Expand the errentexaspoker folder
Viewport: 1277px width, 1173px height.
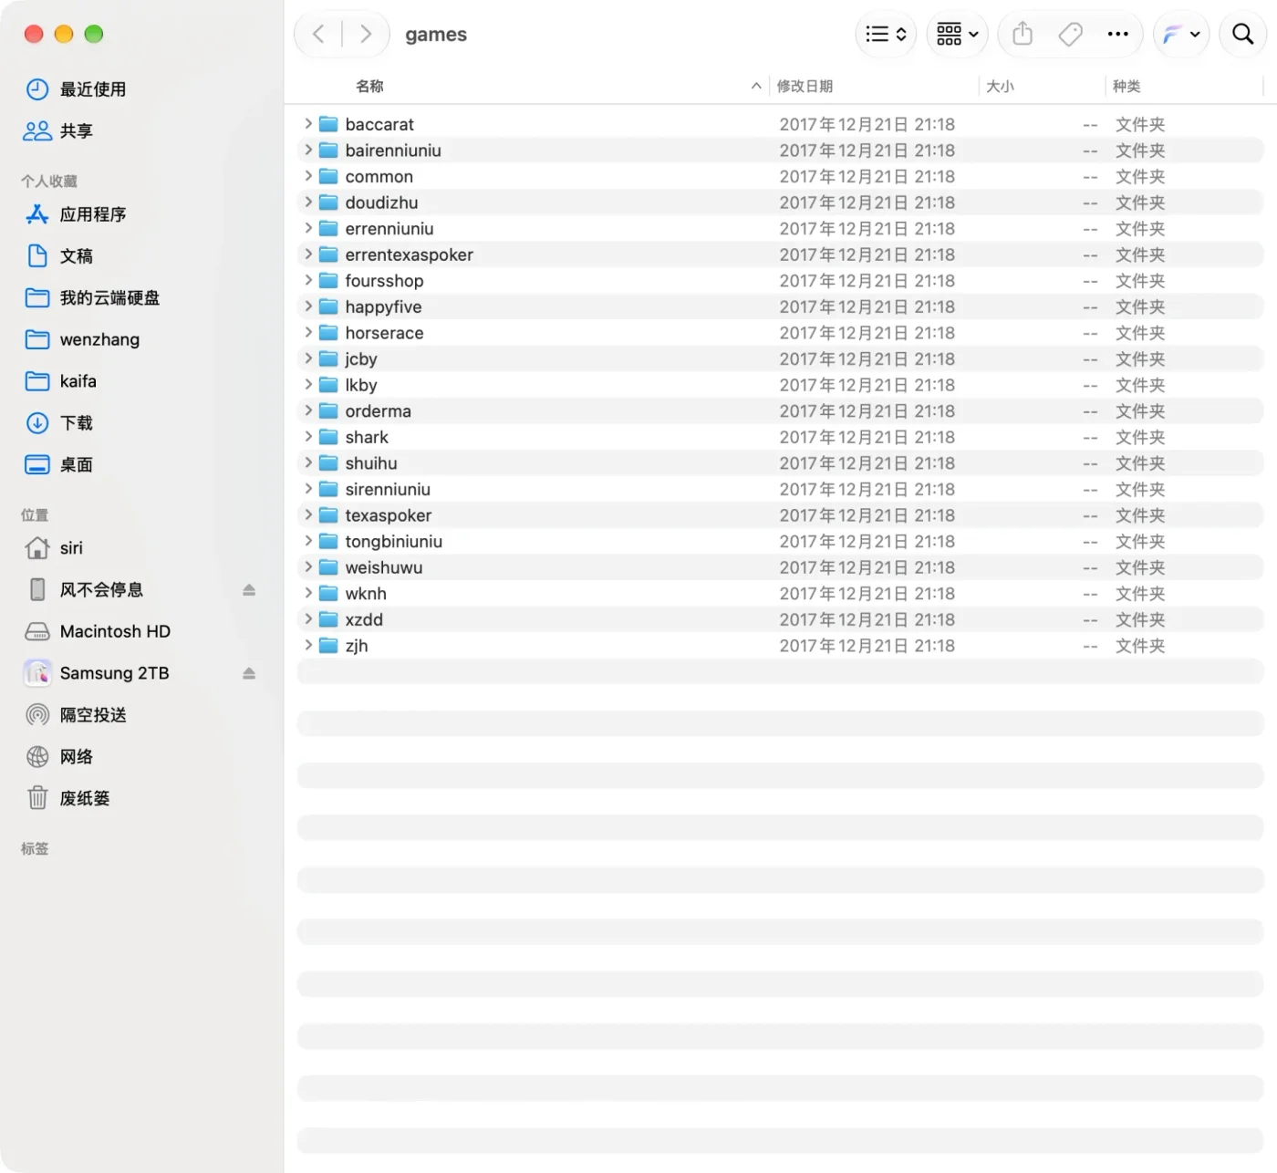tap(308, 254)
